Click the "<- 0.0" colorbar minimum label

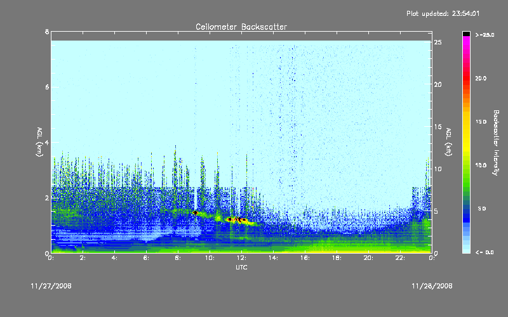485,252
